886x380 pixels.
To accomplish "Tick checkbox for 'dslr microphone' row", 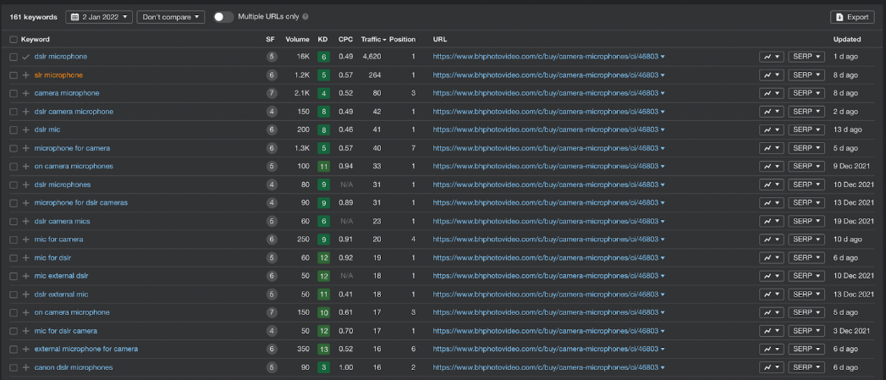I will coord(14,57).
